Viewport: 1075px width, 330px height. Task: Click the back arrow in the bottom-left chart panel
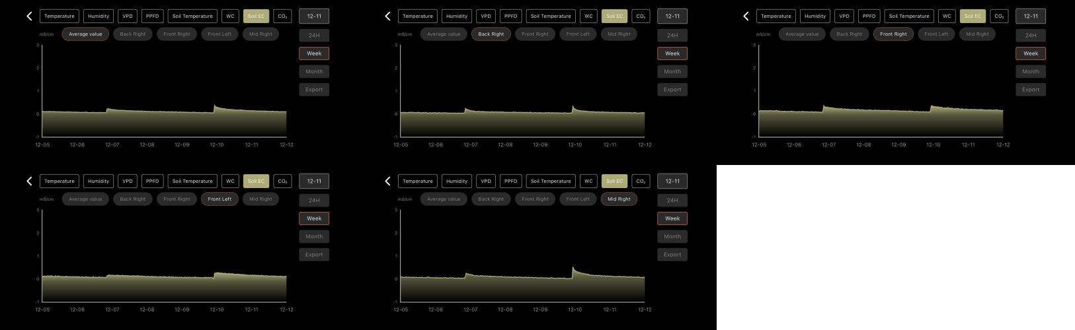click(x=29, y=181)
